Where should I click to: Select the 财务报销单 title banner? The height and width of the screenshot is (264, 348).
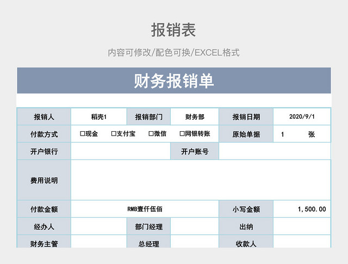174,81
